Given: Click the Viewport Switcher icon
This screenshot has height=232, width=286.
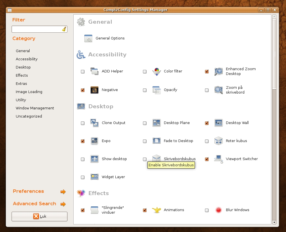Looking at the screenshot, I should tap(219, 159).
